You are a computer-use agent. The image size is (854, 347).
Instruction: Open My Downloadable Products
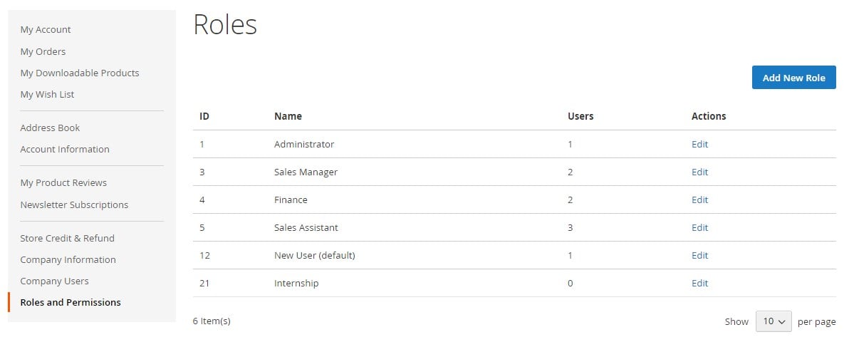[x=80, y=73]
